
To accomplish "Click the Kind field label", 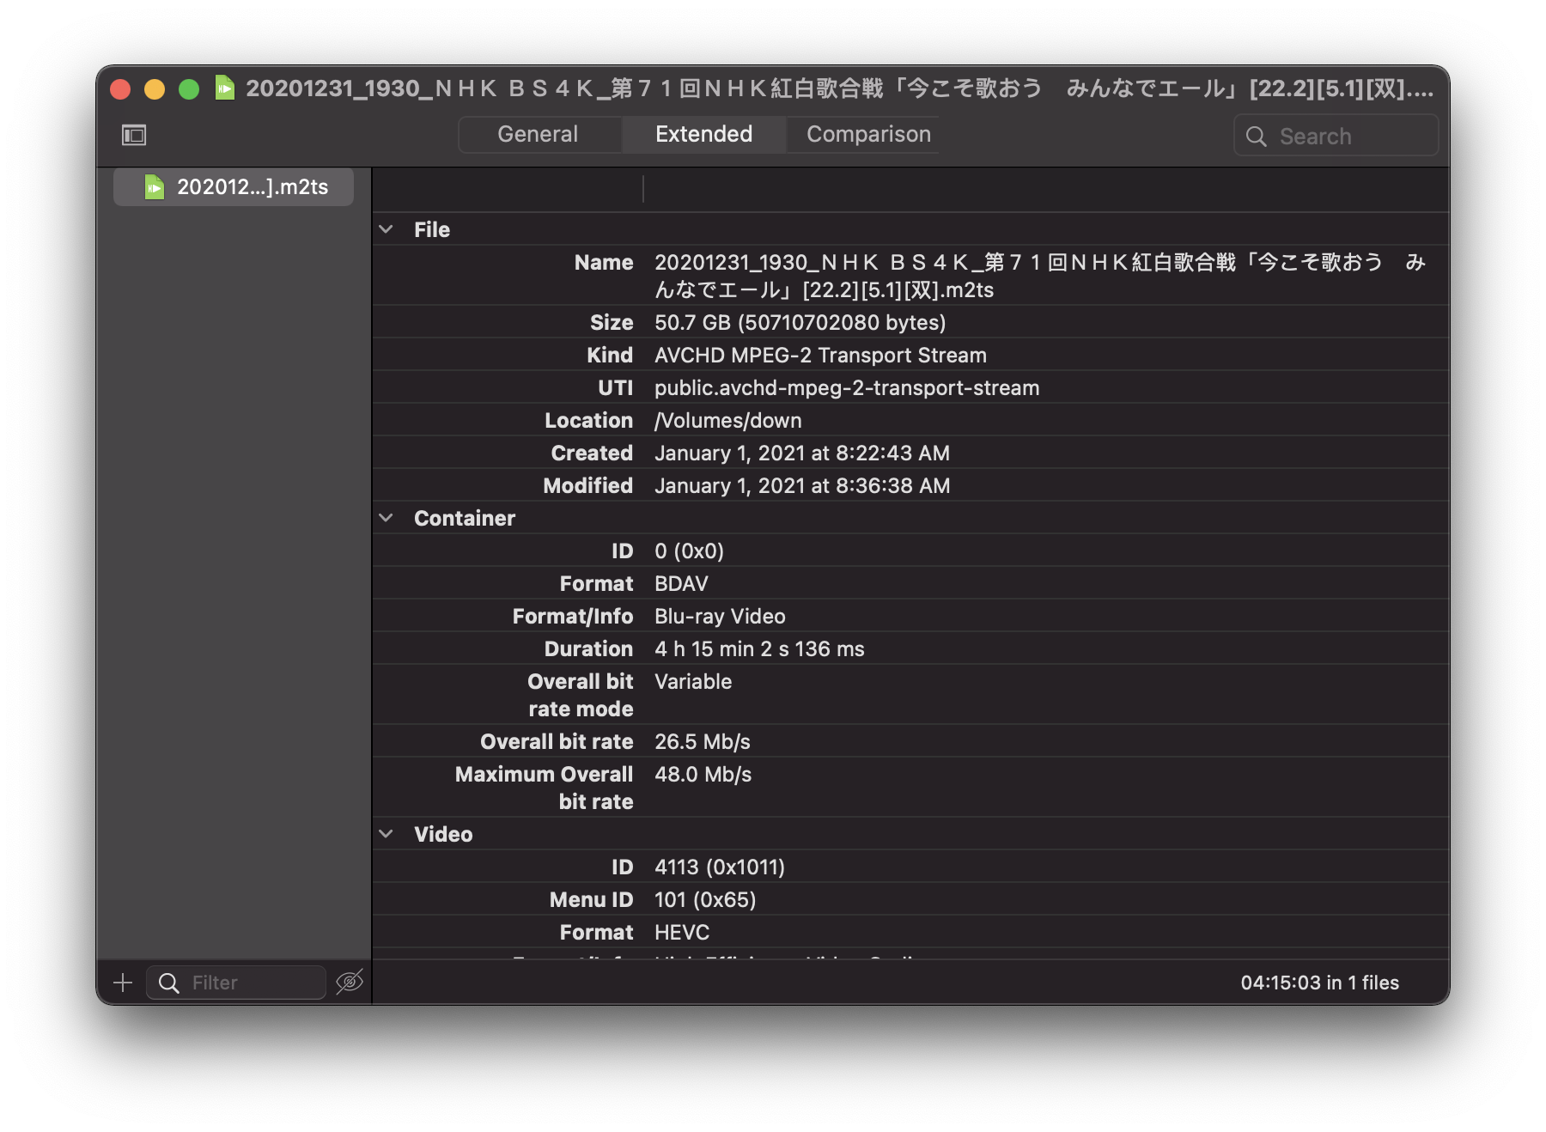I will point(610,356).
